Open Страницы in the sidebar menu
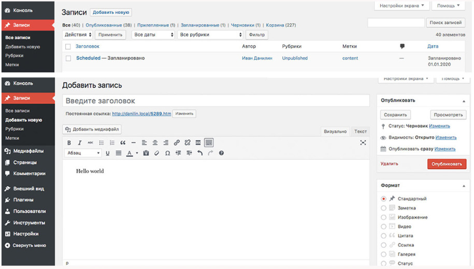Image resolution: width=474 pixels, height=269 pixels. pyautogui.click(x=28, y=162)
